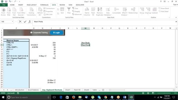
Task: Expand the formula bar
Action: pos(176,22)
